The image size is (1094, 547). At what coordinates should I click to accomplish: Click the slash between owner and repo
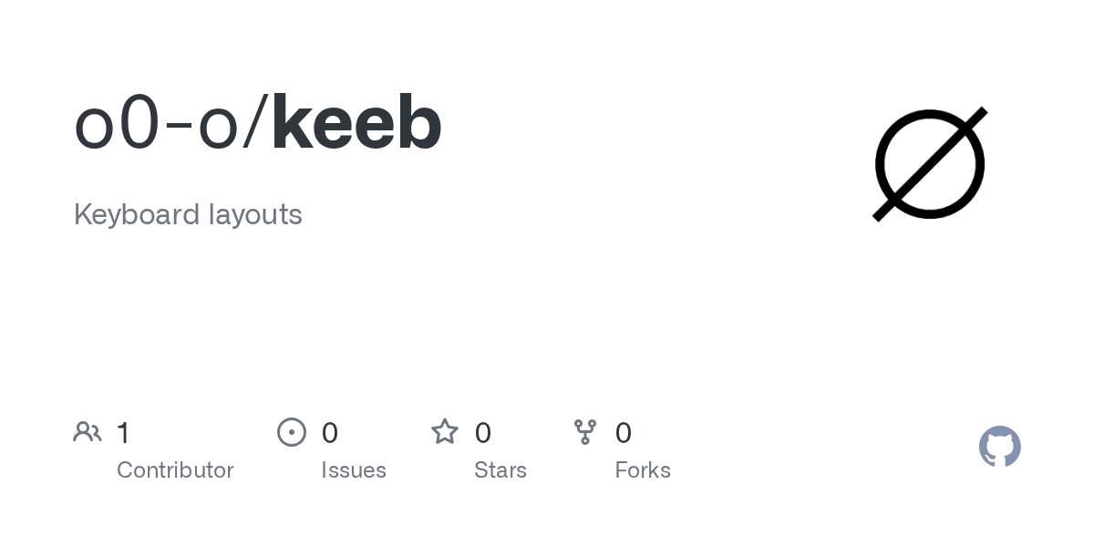click(255, 124)
